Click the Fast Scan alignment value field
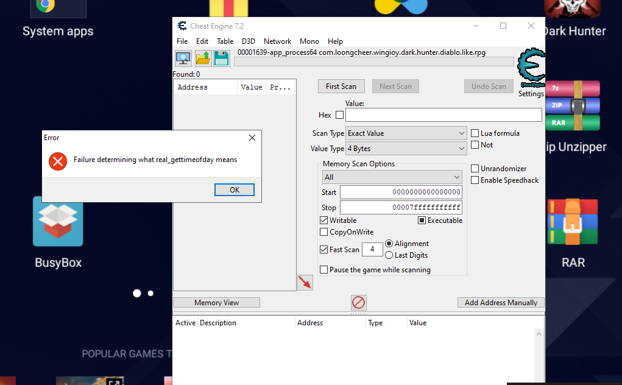 [x=372, y=249]
